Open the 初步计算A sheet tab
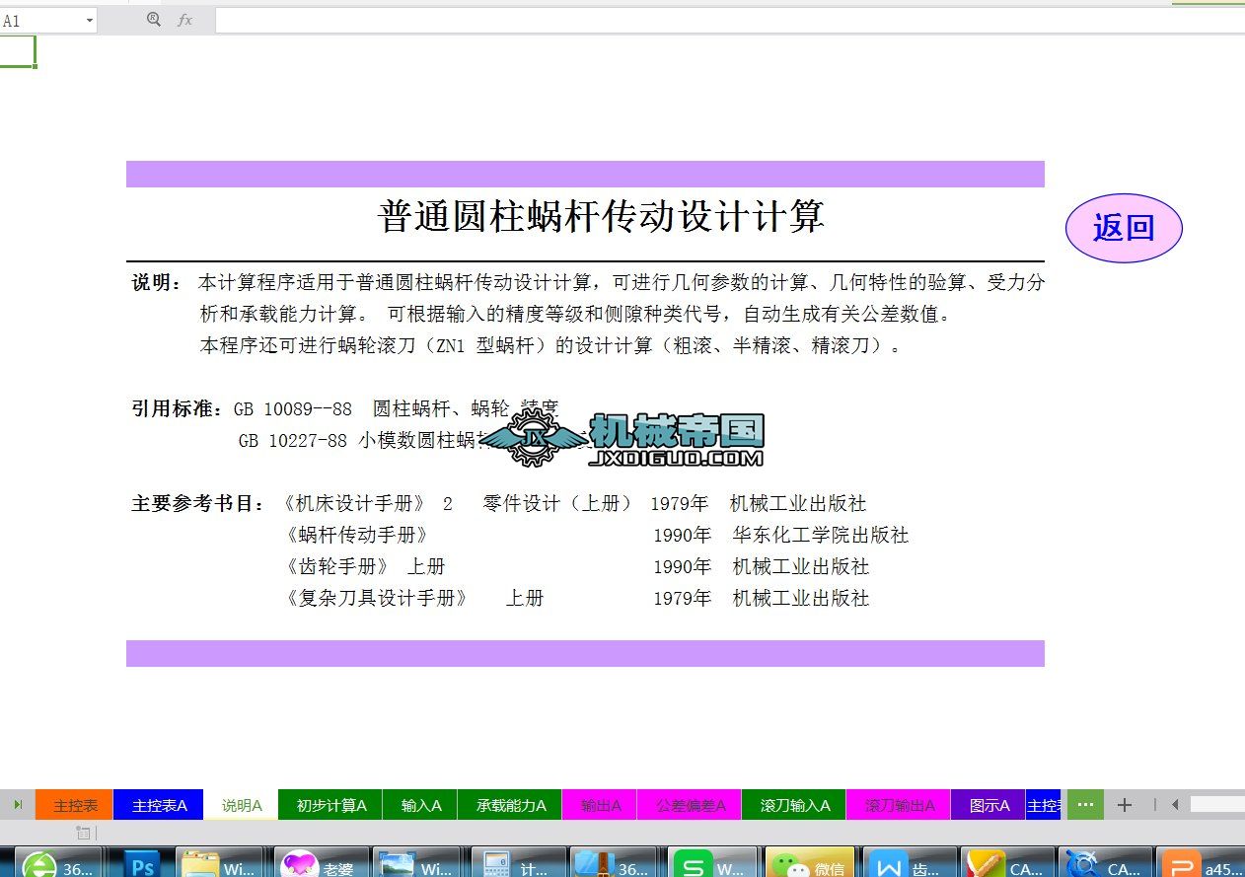Viewport: 1245px width, 877px height. click(x=330, y=805)
